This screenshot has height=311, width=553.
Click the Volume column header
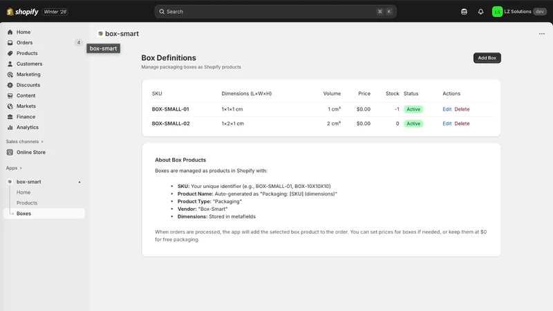pyautogui.click(x=332, y=93)
